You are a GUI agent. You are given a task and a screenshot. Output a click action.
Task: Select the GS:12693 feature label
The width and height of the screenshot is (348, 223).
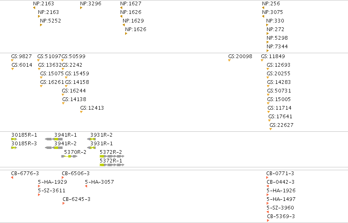(x=278, y=65)
